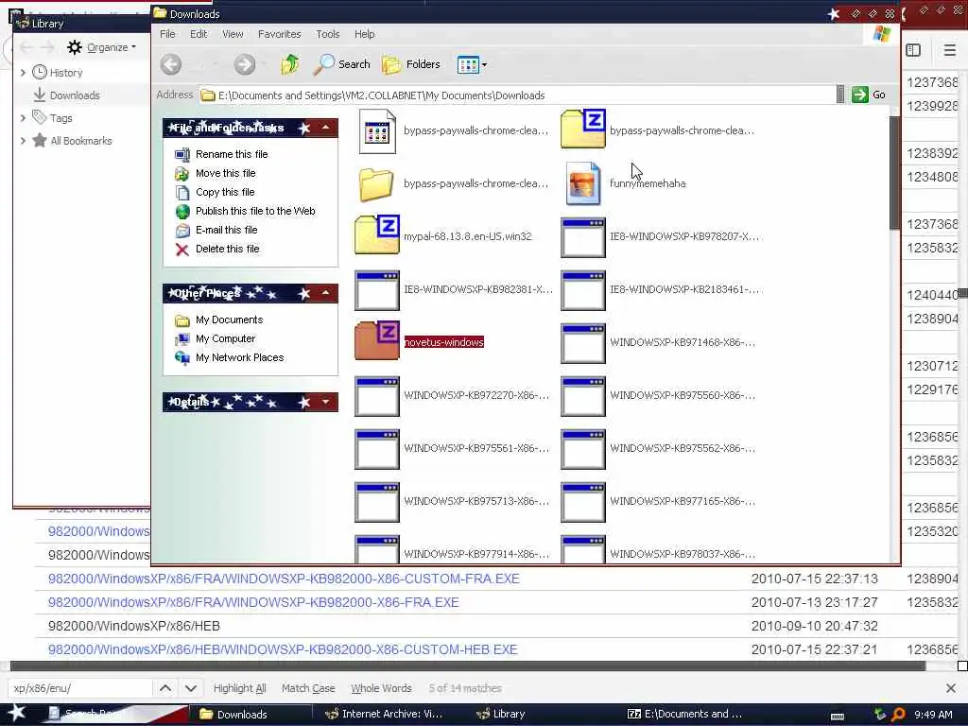Open KB982000-X86-CUSTOM-FRA.EXE link in browser
This screenshot has height=726, width=968.
coord(284,579)
